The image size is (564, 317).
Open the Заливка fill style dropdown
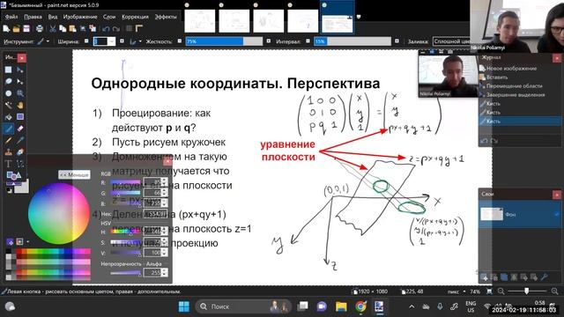[x=451, y=41]
